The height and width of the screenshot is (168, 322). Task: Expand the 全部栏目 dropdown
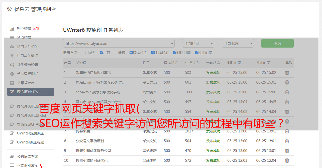coord(198,43)
